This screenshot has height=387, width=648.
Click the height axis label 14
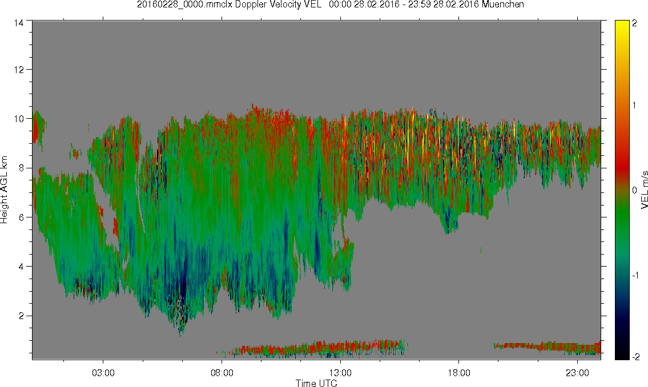pyautogui.click(x=19, y=23)
